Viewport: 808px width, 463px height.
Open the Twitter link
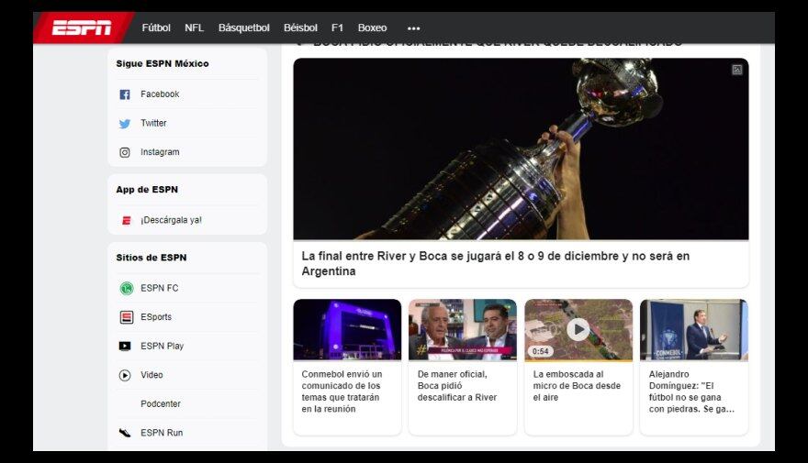(153, 123)
